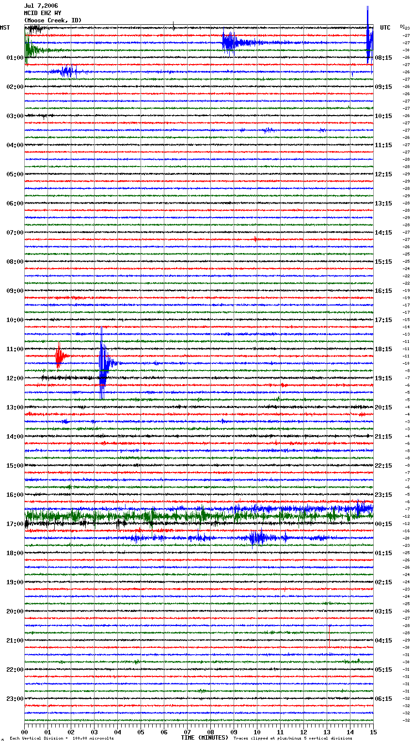Select the "23:00" MST time label
The width and height of the screenshot is (412, 745).
15,699
